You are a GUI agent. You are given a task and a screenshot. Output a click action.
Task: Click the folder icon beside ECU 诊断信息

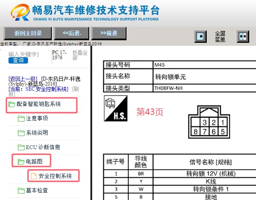point(21,147)
